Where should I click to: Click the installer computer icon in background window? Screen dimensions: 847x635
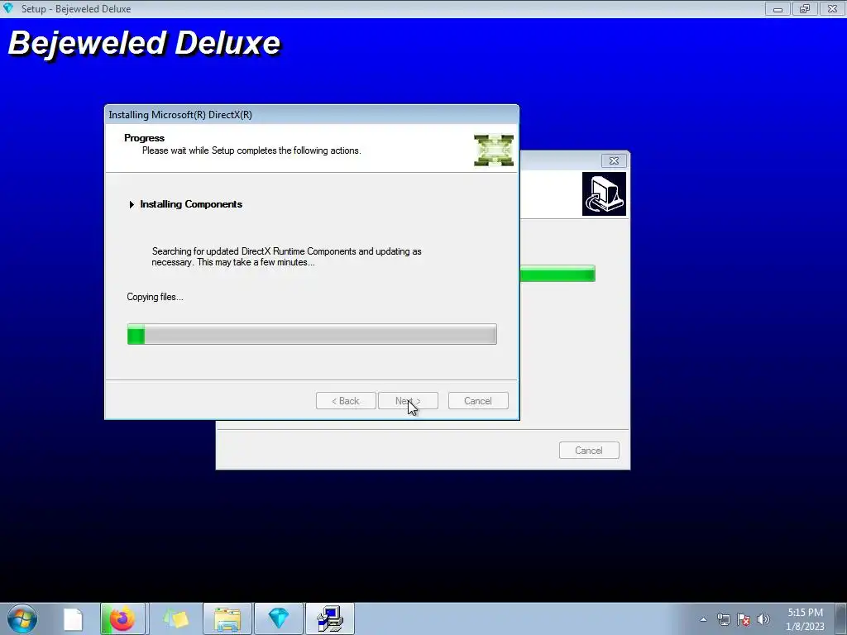(x=604, y=193)
